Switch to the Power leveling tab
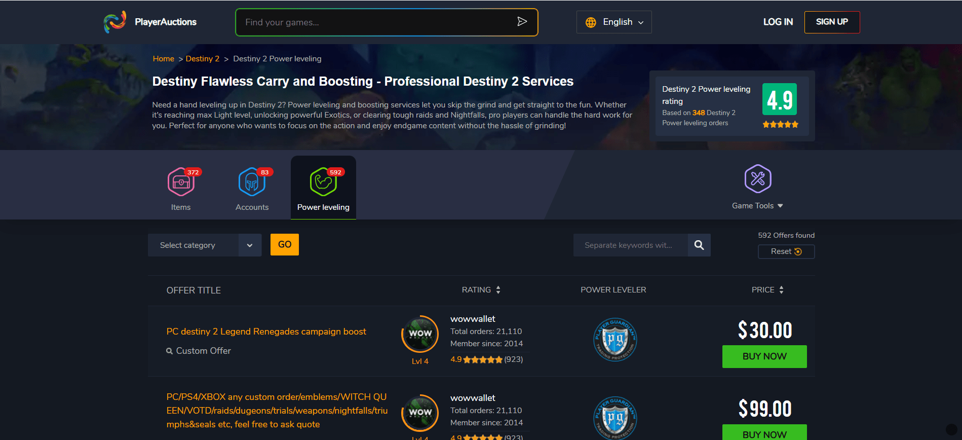This screenshot has height=440, width=962. click(x=323, y=188)
